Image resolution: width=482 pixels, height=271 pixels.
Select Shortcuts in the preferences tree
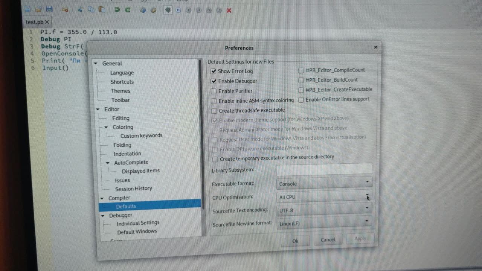(x=122, y=82)
